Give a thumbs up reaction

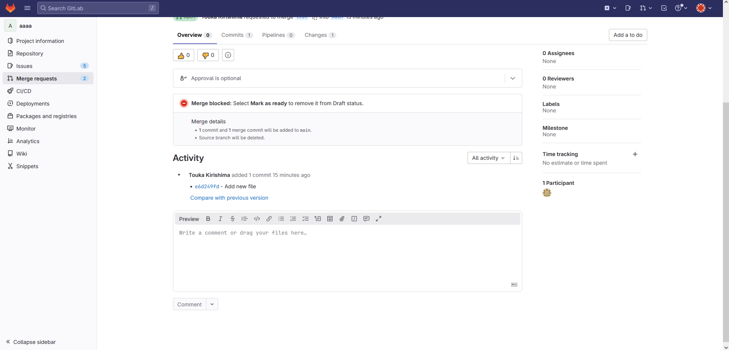point(184,55)
